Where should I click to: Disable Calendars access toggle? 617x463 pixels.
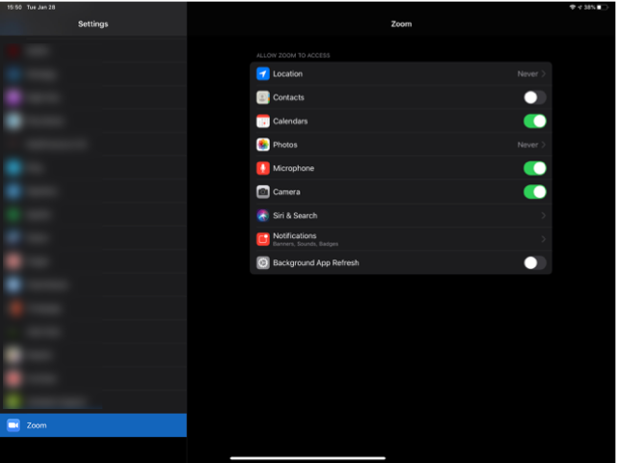click(x=534, y=122)
